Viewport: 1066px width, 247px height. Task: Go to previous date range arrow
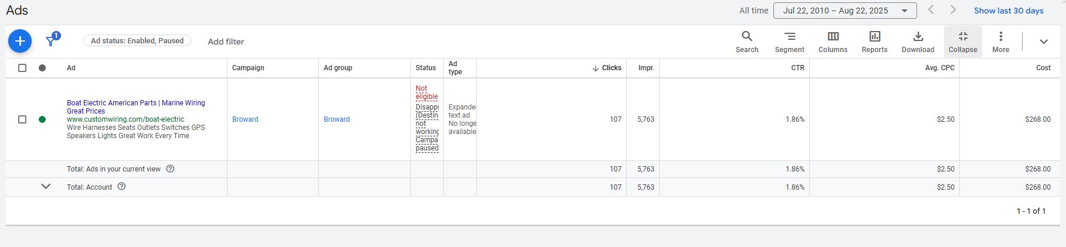click(x=931, y=10)
